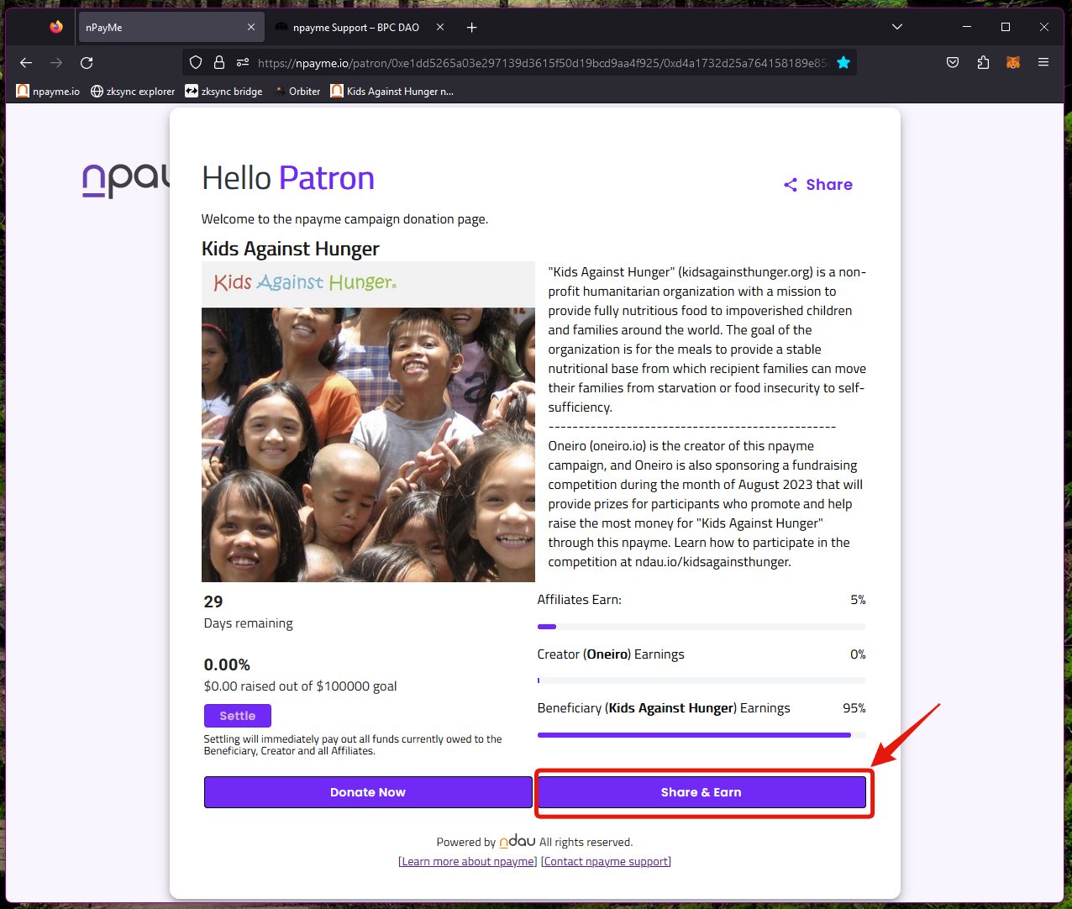The height and width of the screenshot is (909, 1072).
Task: Open site permissions icon in address bar
Action: 243,62
